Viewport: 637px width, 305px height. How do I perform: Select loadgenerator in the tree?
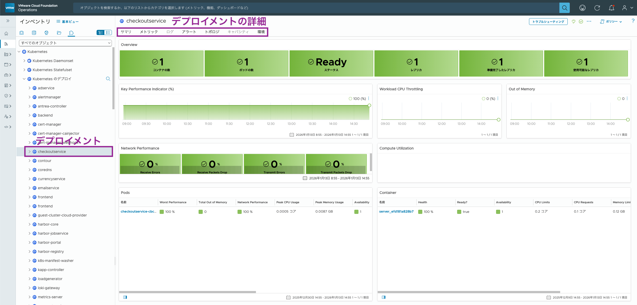[50, 279]
